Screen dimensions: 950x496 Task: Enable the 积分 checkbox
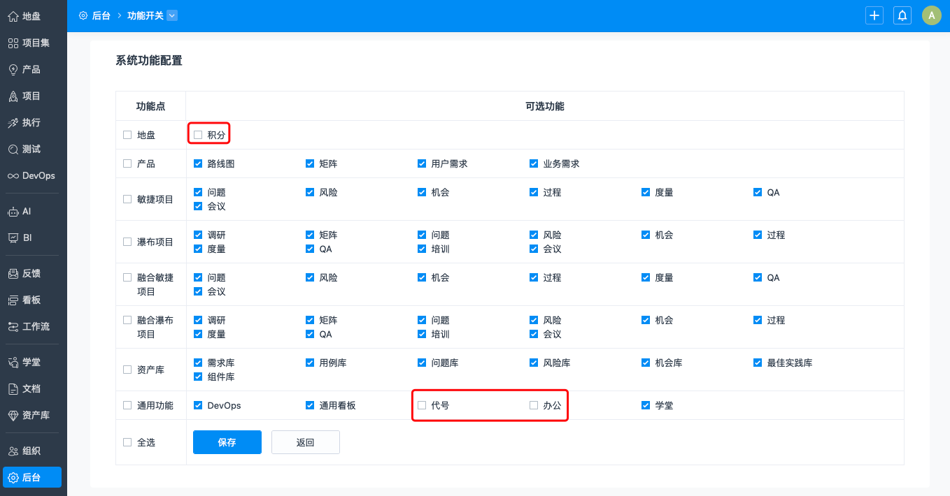coord(198,135)
